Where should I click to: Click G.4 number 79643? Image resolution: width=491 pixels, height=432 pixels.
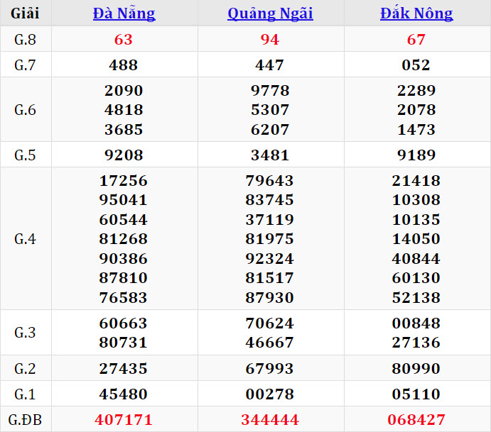(x=269, y=181)
